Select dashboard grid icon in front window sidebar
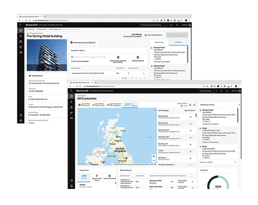Screen dimensions: 258x205 click(72, 96)
